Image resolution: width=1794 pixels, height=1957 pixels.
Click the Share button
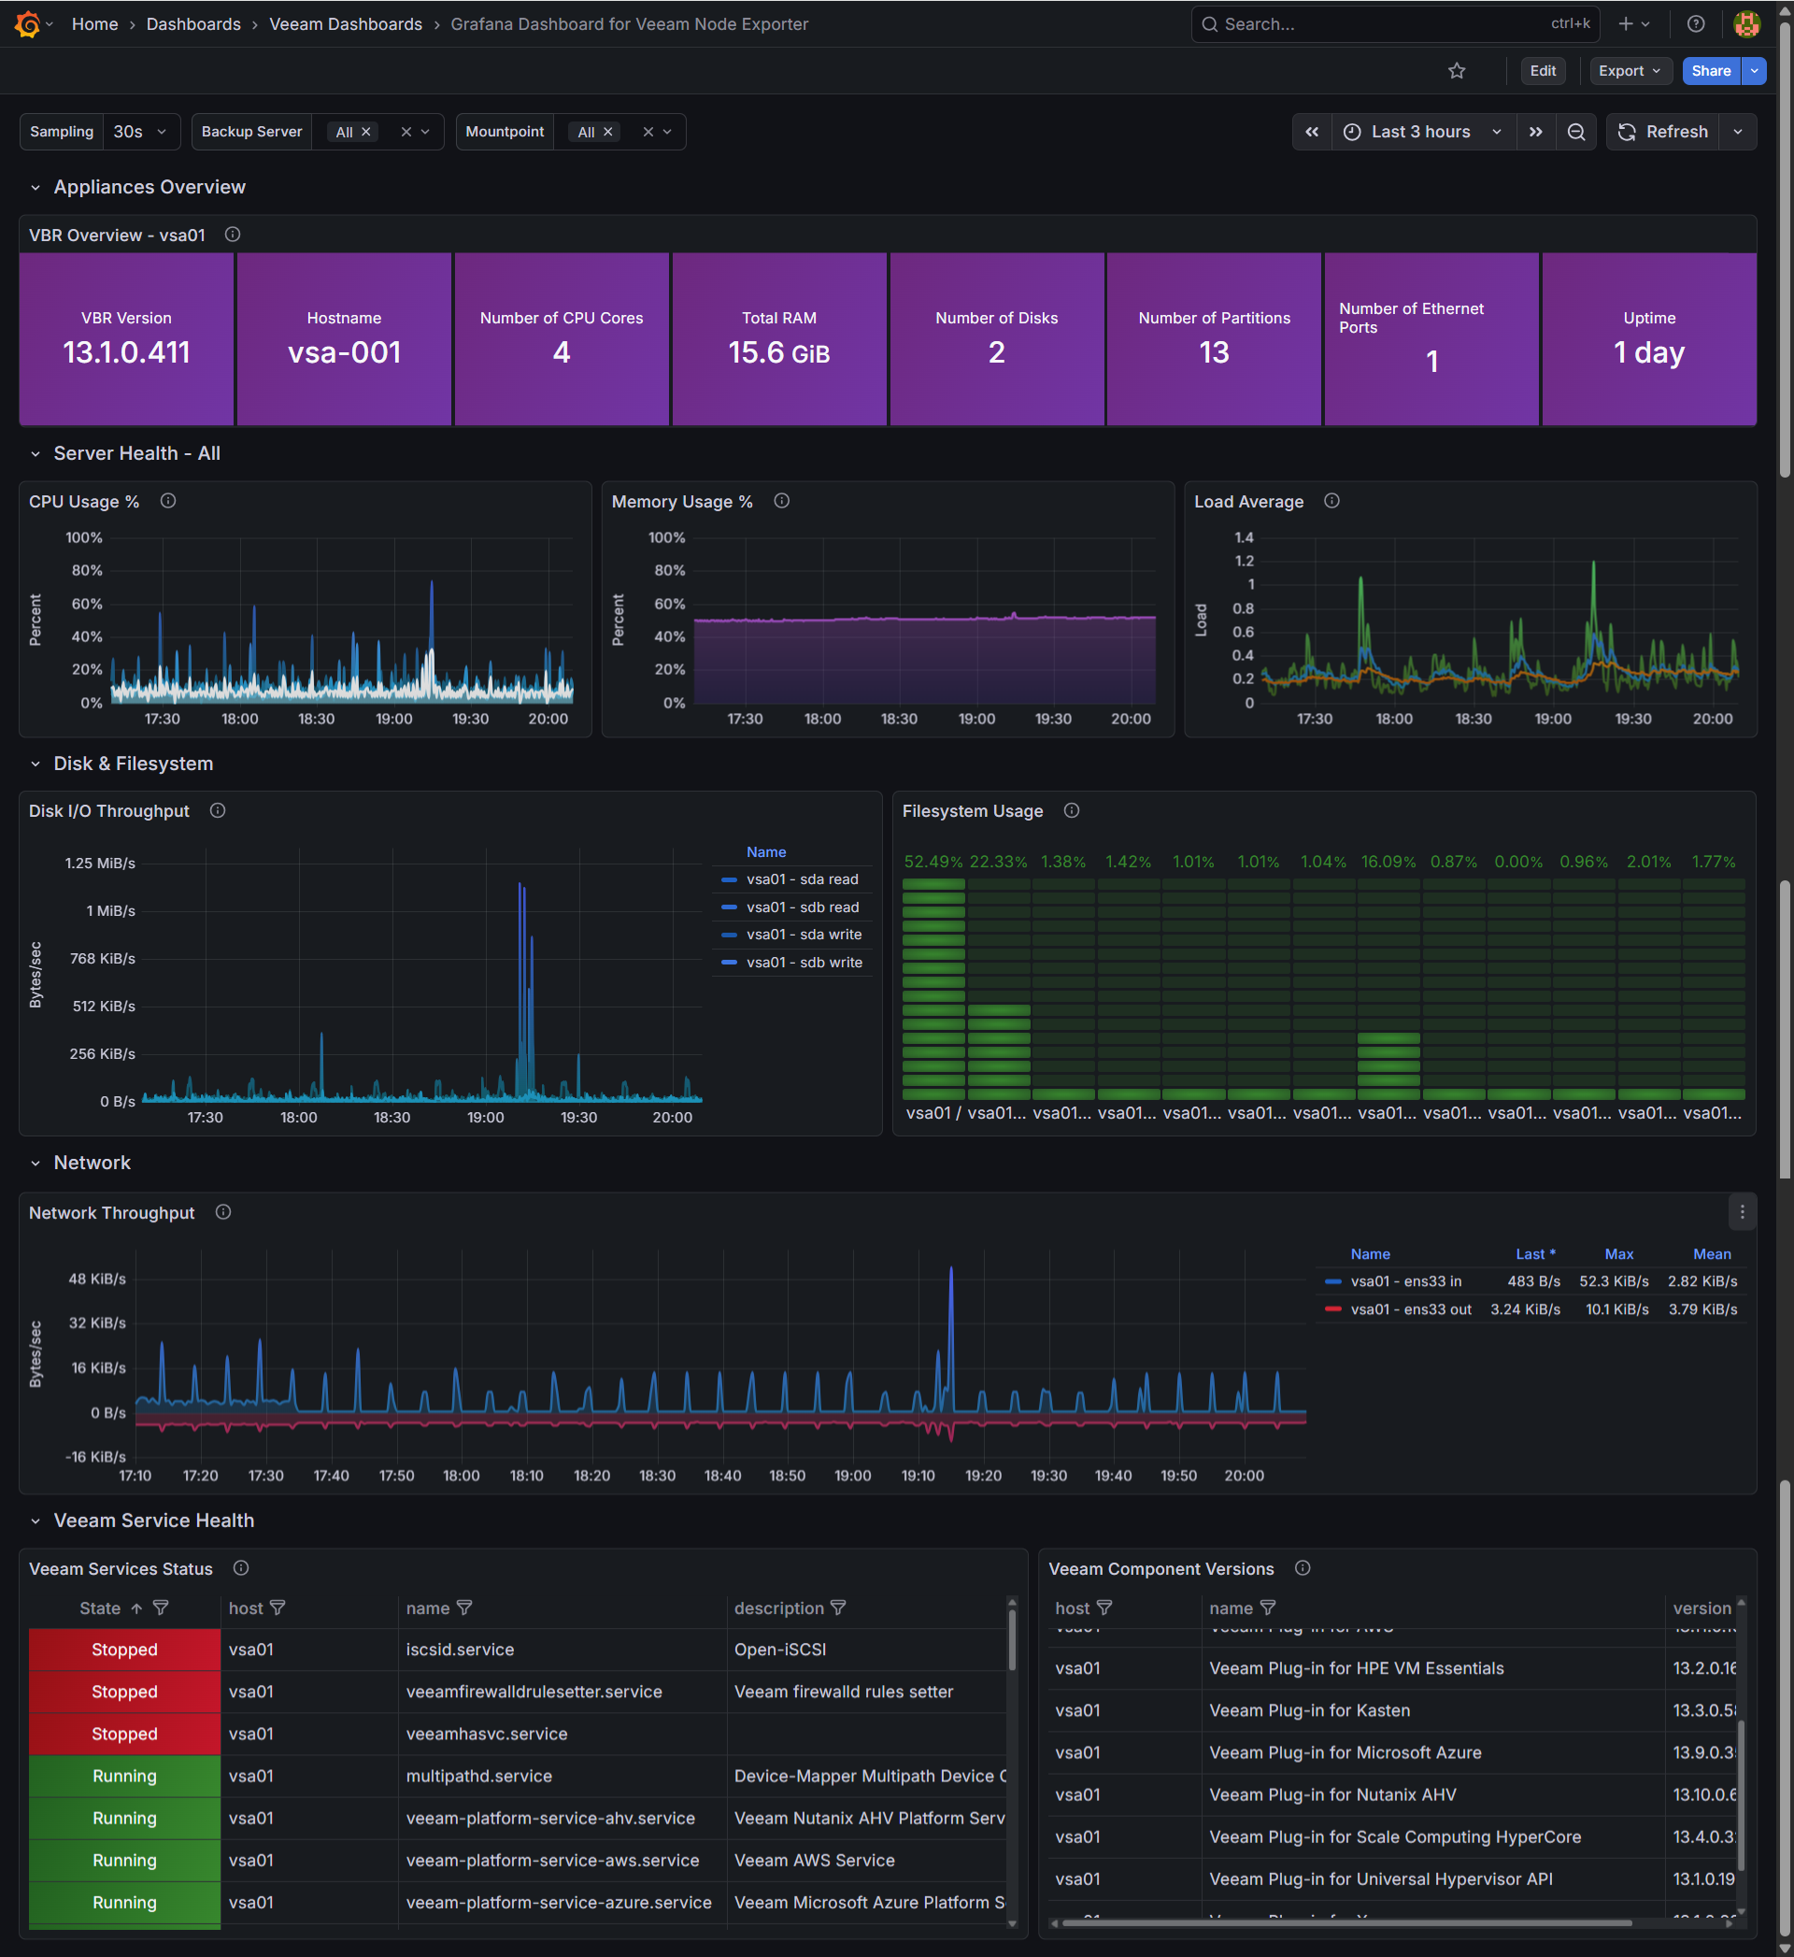tap(1711, 71)
